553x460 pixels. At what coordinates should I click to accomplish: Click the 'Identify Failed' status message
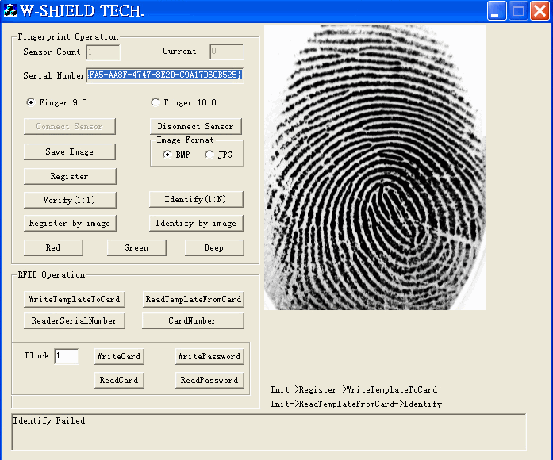(x=49, y=420)
